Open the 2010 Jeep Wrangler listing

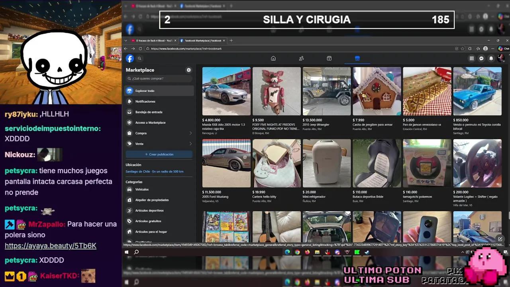[x=327, y=91]
